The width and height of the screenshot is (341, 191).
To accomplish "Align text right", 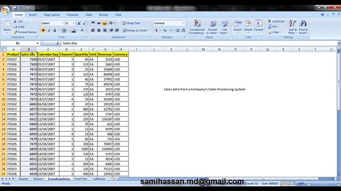I will point(105,31).
